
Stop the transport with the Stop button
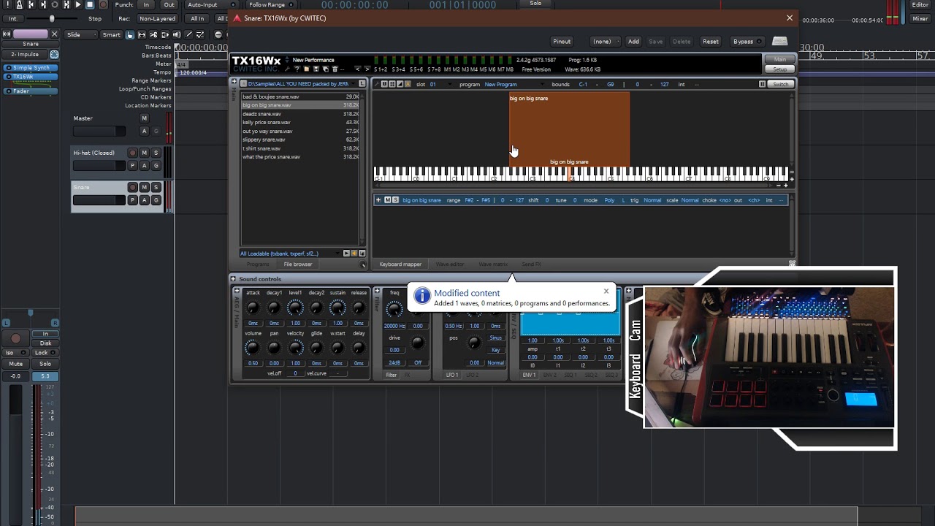(90, 4)
